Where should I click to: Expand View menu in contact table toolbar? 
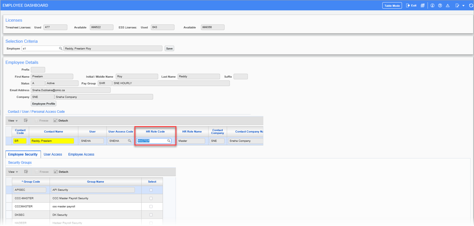point(13,121)
